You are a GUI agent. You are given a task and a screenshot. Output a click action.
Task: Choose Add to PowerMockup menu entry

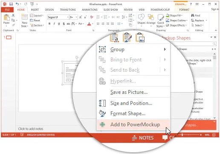pos(133,125)
